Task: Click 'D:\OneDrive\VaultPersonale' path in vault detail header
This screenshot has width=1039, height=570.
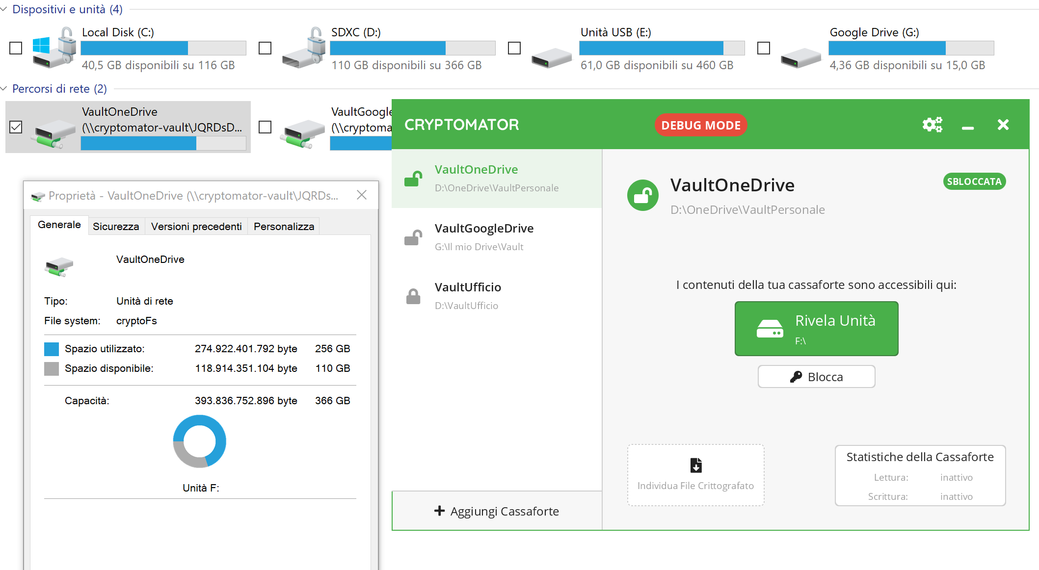Action: [x=747, y=210]
